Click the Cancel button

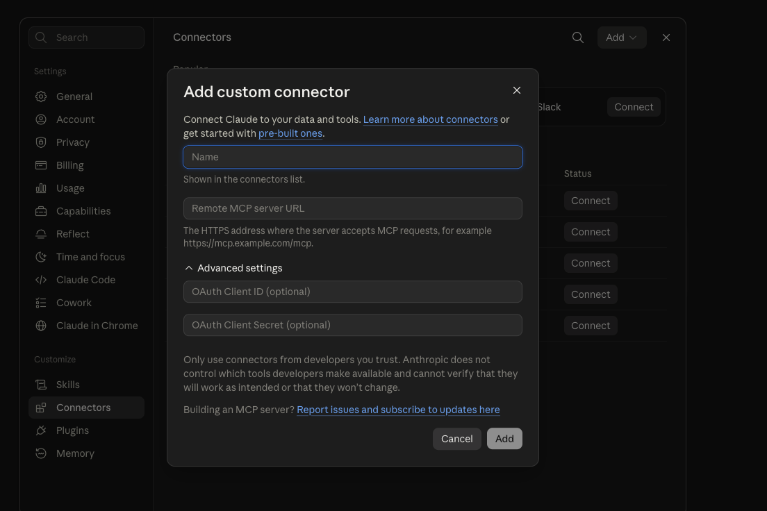[457, 439]
